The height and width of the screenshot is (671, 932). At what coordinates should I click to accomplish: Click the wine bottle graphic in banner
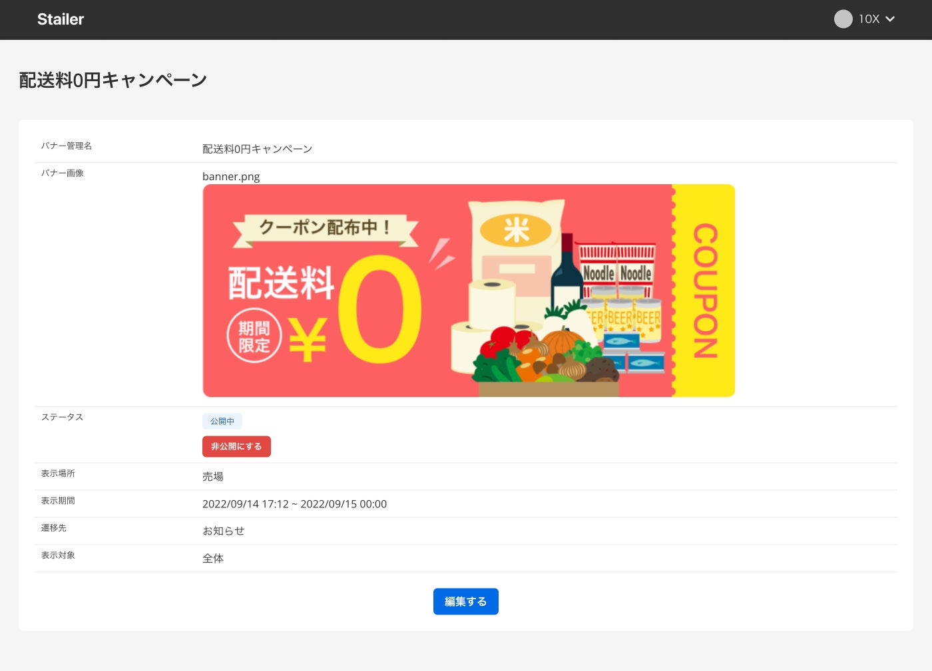point(567,271)
